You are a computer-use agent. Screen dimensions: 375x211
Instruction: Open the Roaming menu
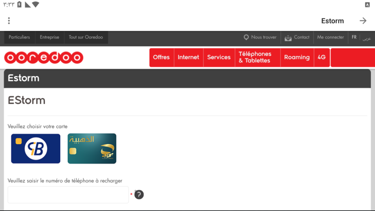pos(297,57)
